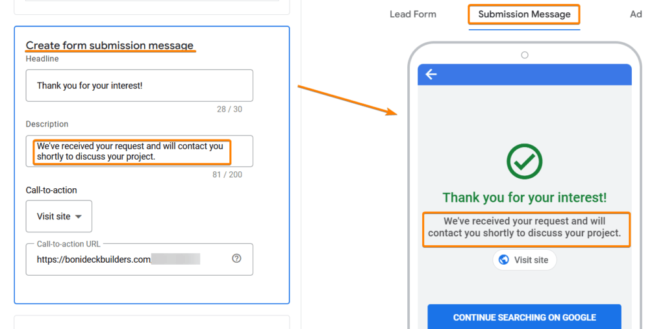
Task: Click the Visit site button in preview
Action: click(x=524, y=260)
